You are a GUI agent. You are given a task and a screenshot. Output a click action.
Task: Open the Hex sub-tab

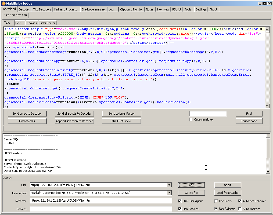18,23
